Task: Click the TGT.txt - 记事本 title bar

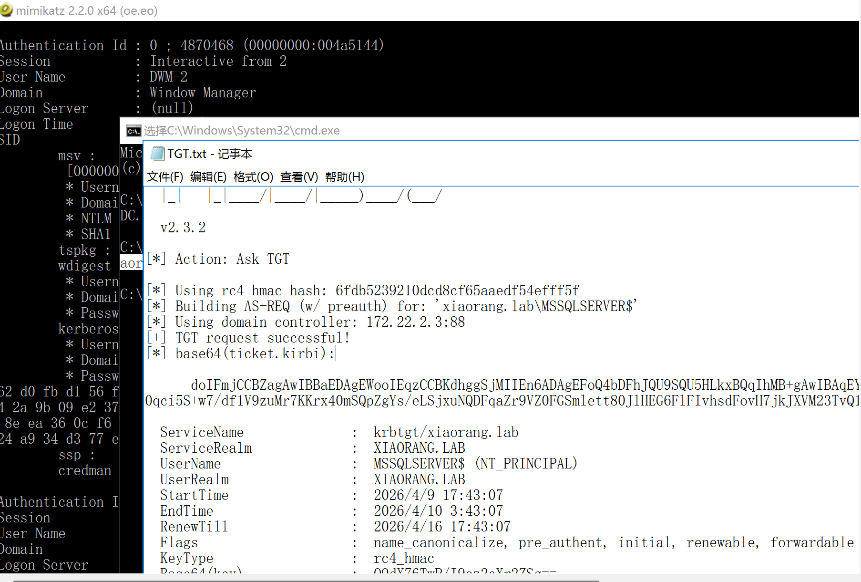Action: (502, 154)
